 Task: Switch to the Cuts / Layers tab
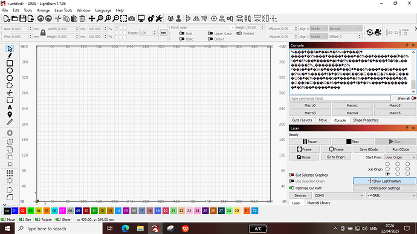click(x=302, y=120)
